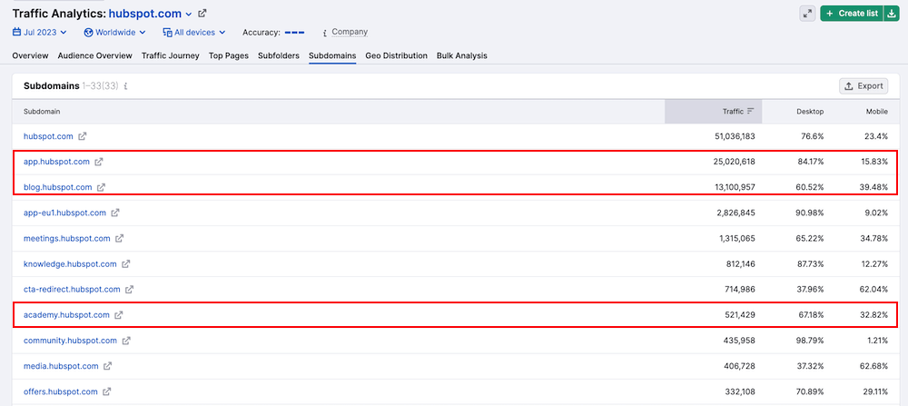This screenshot has width=908, height=406.
Task: Open the Worldwide location dropdown
Action: click(x=114, y=33)
